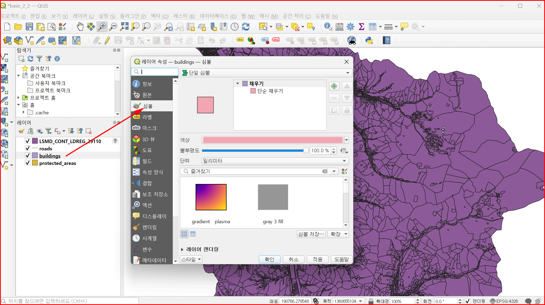Open the 라벨 tab in layer properties
This screenshot has height=305, width=545.
(147, 117)
